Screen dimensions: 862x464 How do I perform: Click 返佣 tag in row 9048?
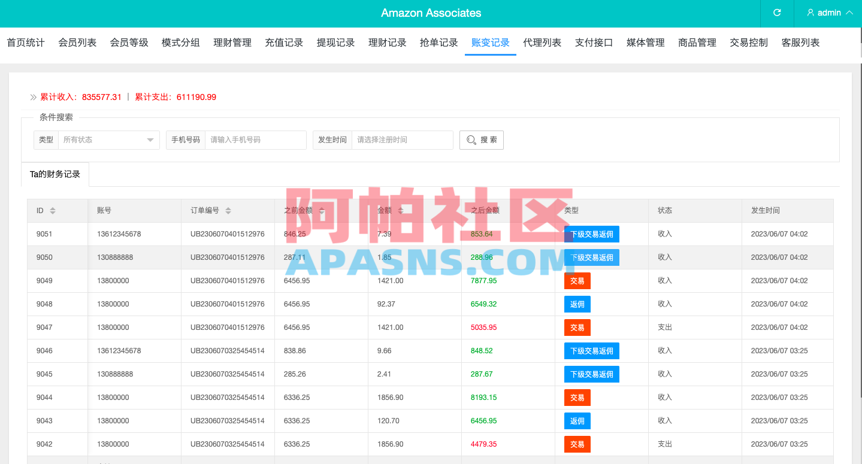[577, 304]
